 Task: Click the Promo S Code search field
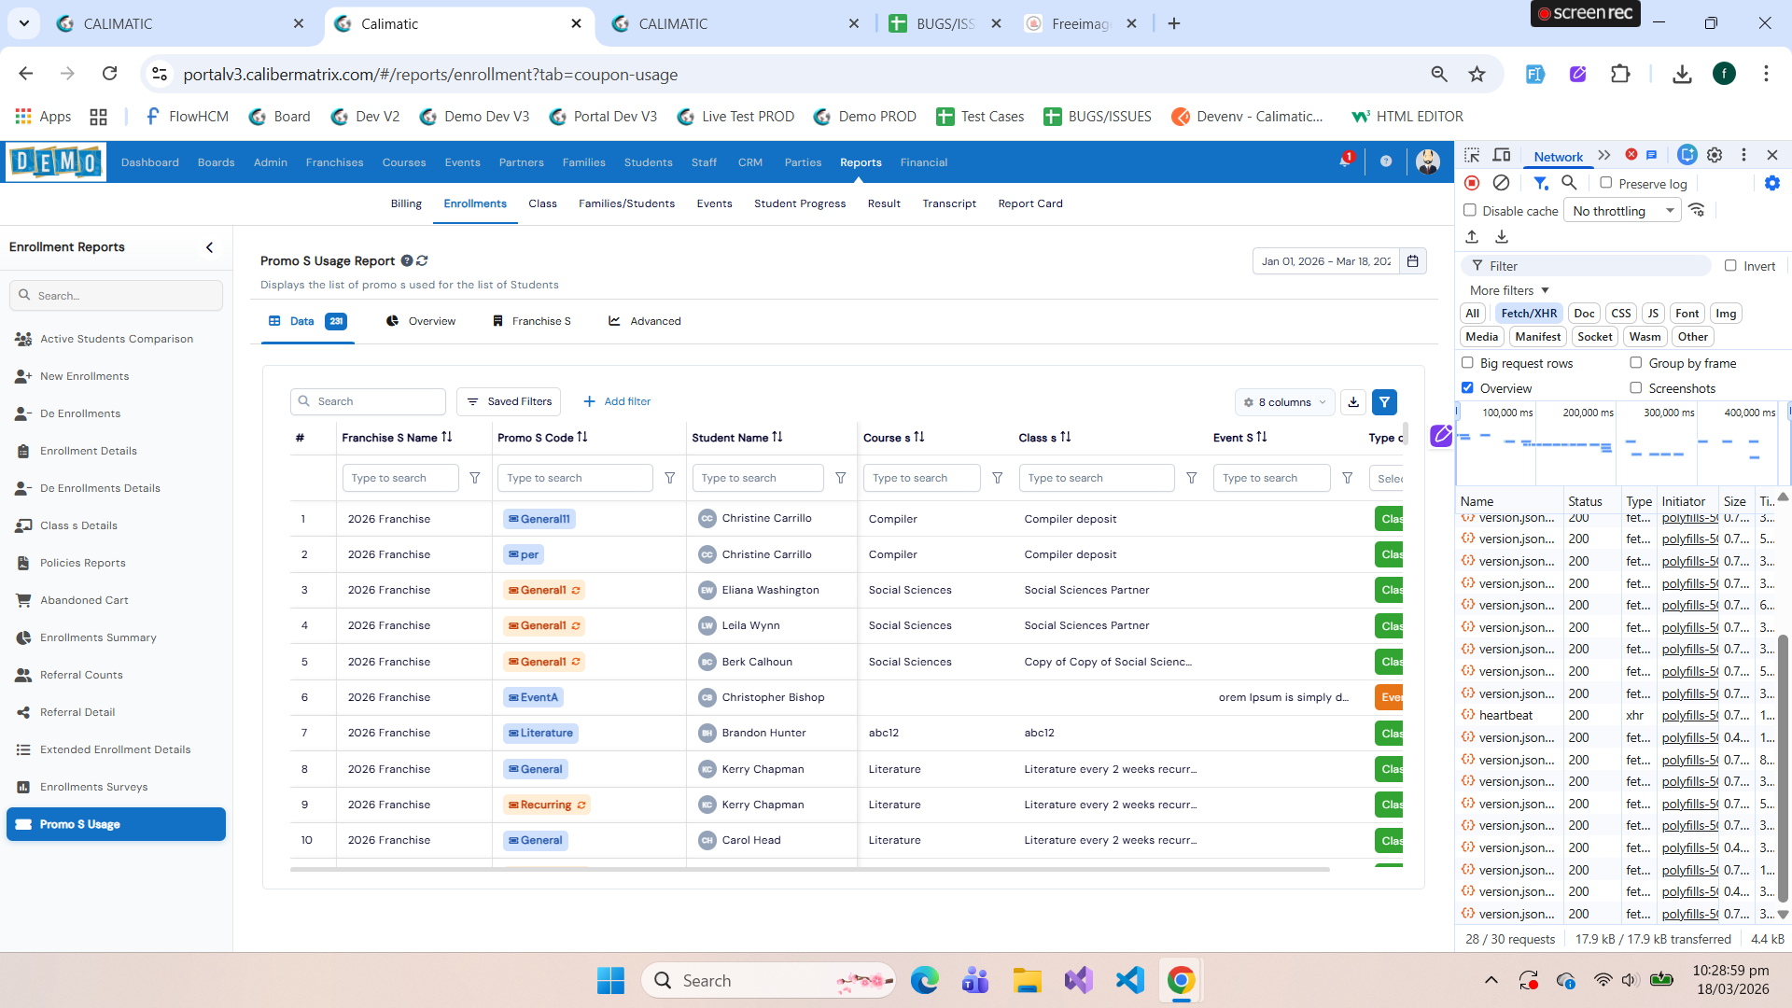(575, 478)
